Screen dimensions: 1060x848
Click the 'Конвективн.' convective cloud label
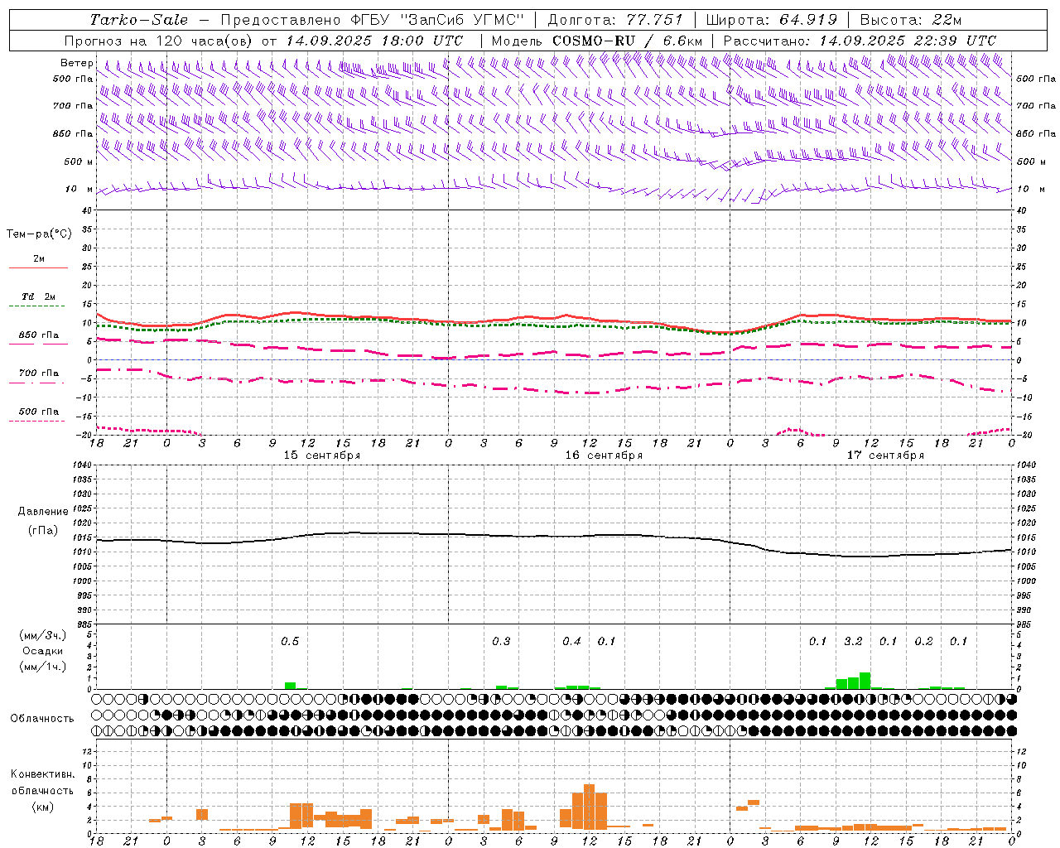coord(42,774)
